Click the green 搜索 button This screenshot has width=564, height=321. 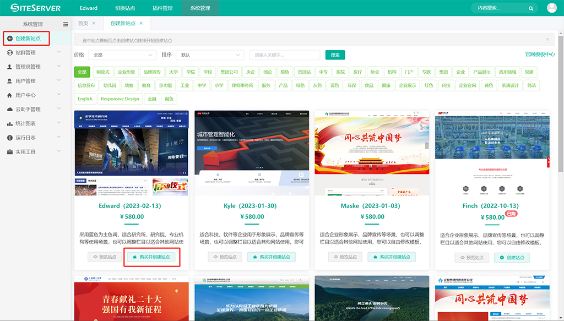(x=335, y=55)
